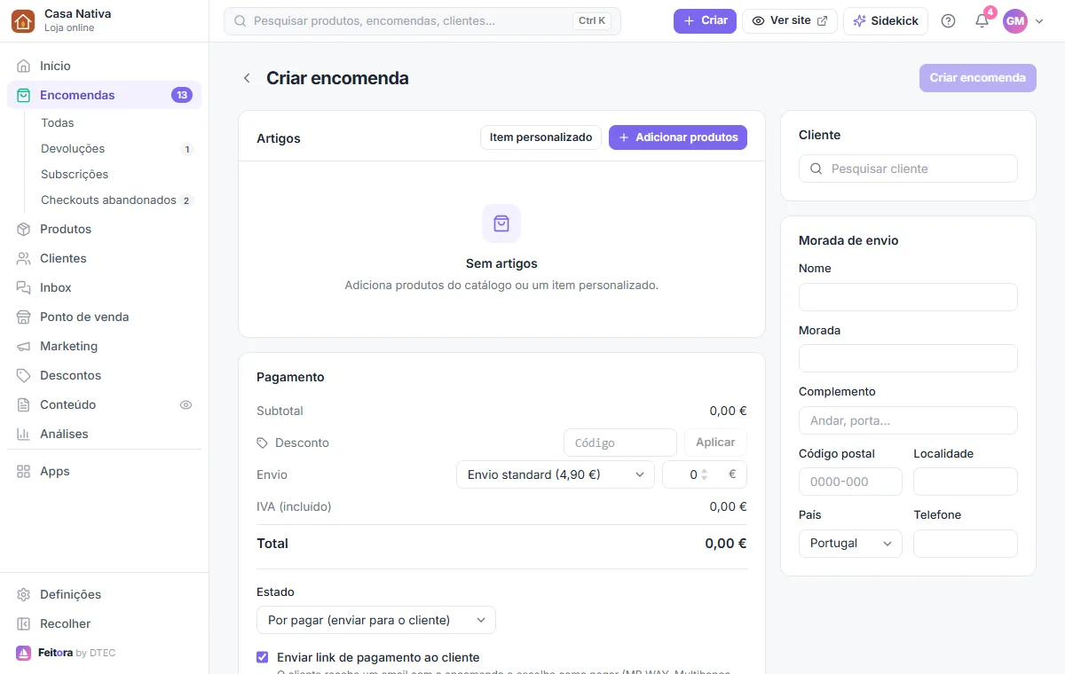The height and width of the screenshot is (674, 1065).
Task: Open the Envio standard shipping dropdown
Action: [556, 474]
